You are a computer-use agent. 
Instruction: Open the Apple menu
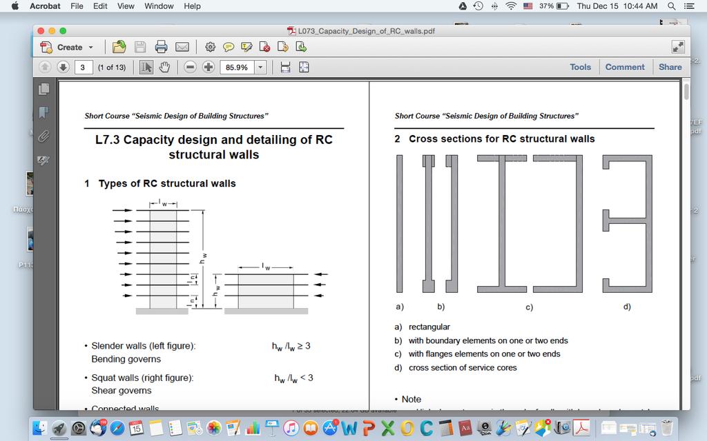click(15, 6)
